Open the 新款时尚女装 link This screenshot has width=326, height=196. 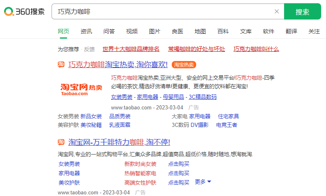(140, 164)
